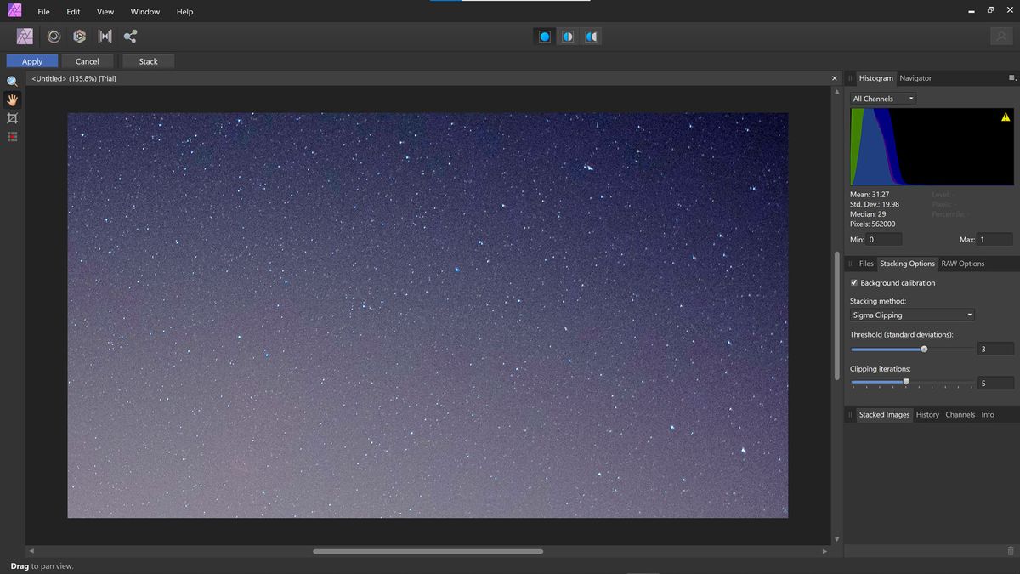Open the All Channels dropdown
The height and width of the screenshot is (574, 1020).
[882, 98]
